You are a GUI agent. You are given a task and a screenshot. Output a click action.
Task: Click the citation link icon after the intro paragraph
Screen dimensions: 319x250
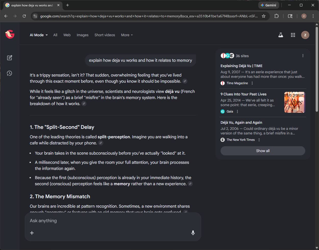185,81
